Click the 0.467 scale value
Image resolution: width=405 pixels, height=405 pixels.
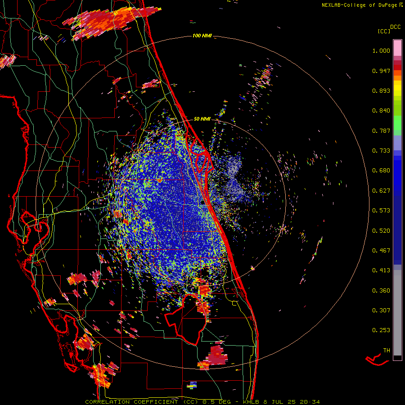[x=381, y=251]
